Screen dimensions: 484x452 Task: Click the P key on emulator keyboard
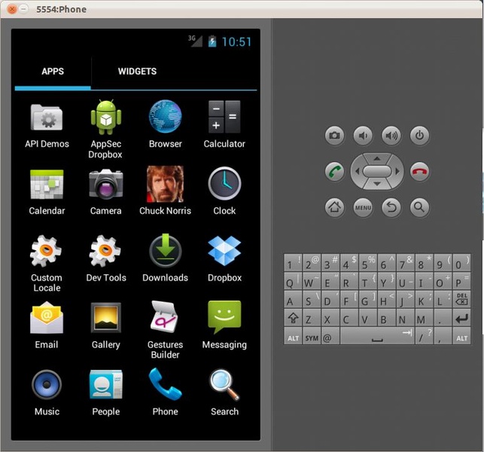click(x=461, y=281)
